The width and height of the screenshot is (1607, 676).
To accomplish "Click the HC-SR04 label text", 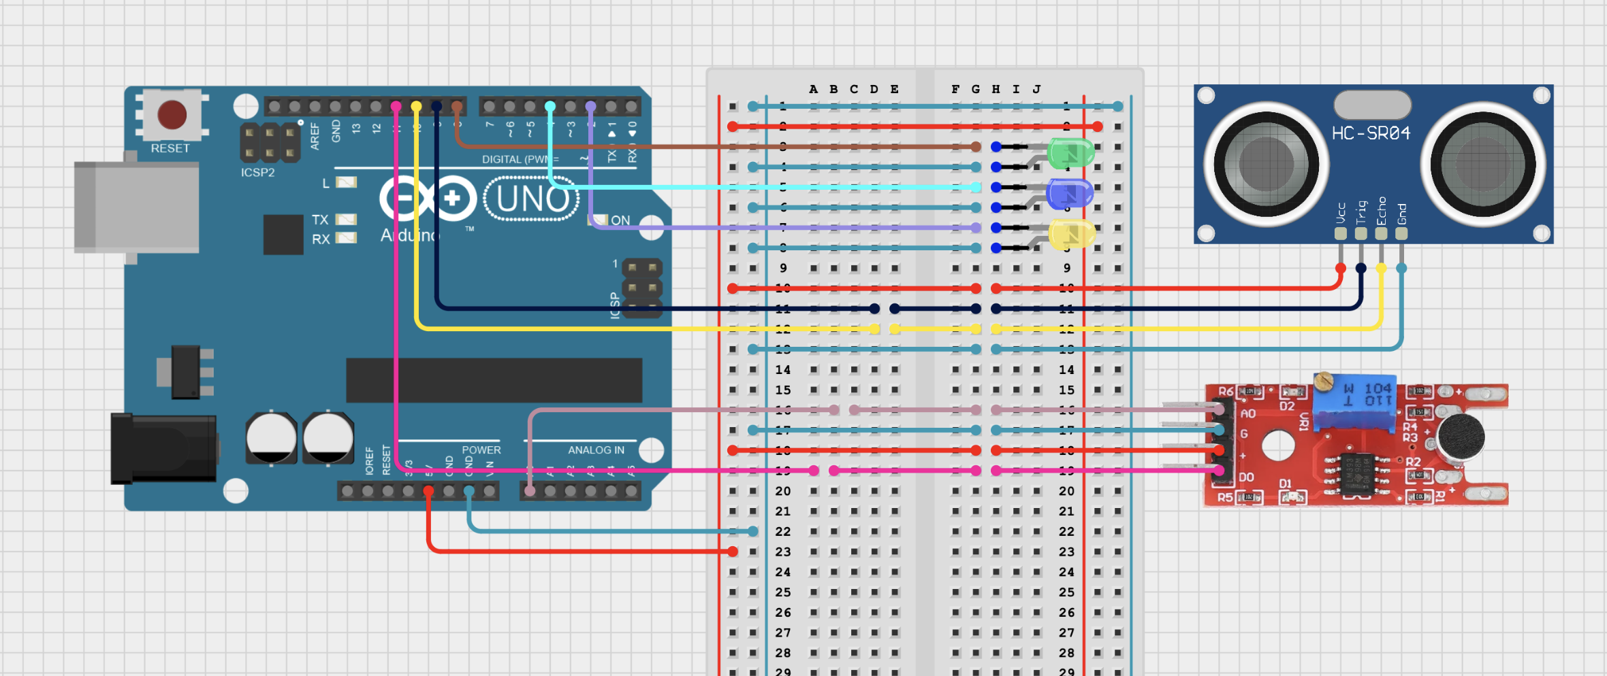I will (x=1371, y=133).
